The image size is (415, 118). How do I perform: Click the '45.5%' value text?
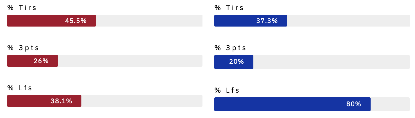(x=76, y=21)
